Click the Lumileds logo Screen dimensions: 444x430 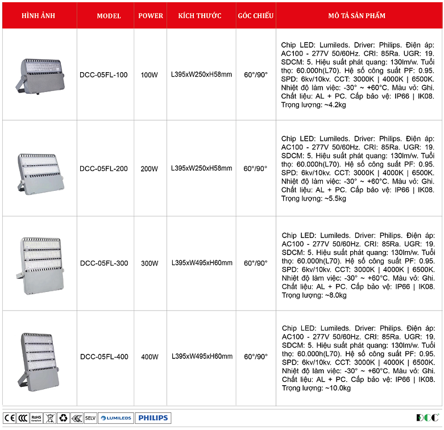tap(117, 418)
